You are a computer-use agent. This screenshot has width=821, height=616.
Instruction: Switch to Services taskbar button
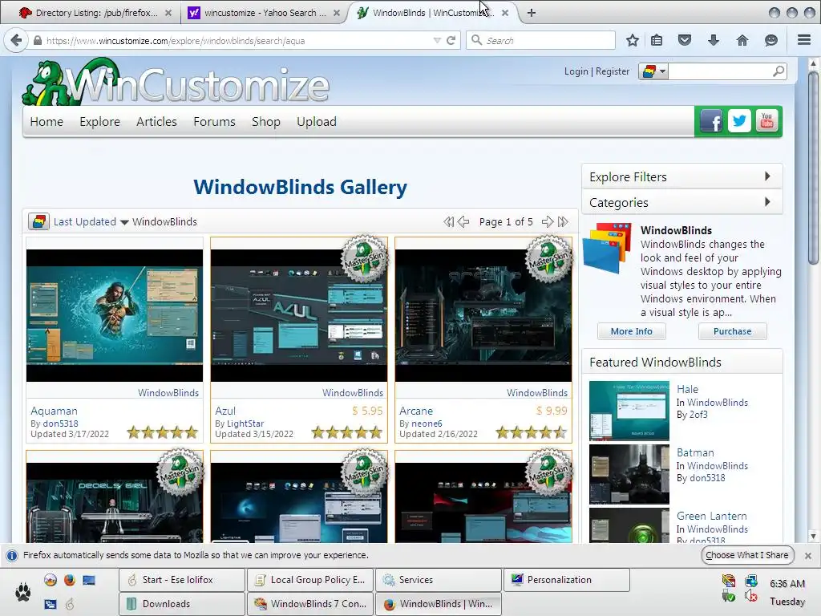pyautogui.click(x=439, y=580)
